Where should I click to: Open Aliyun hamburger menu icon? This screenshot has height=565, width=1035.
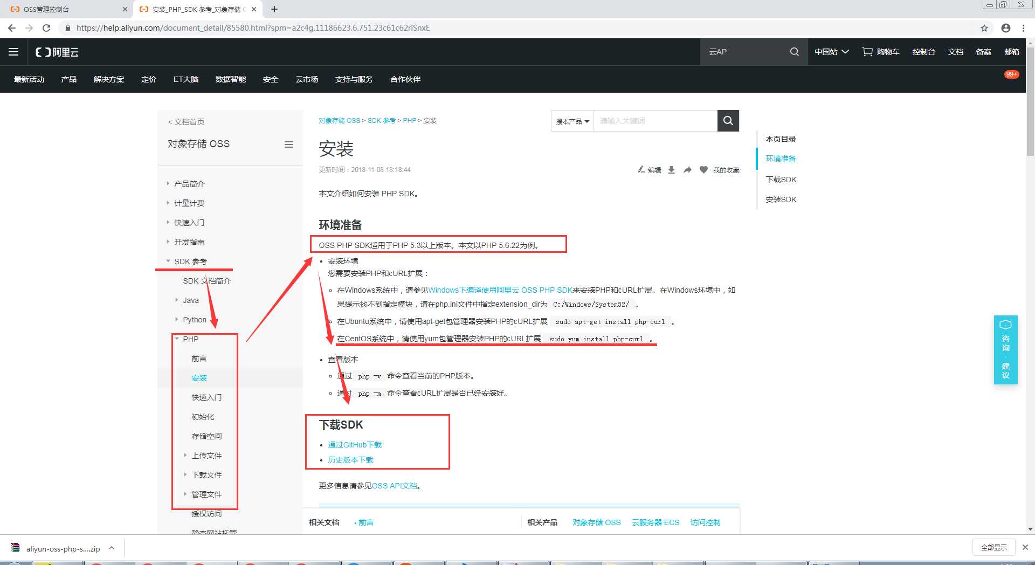click(13, 52)
